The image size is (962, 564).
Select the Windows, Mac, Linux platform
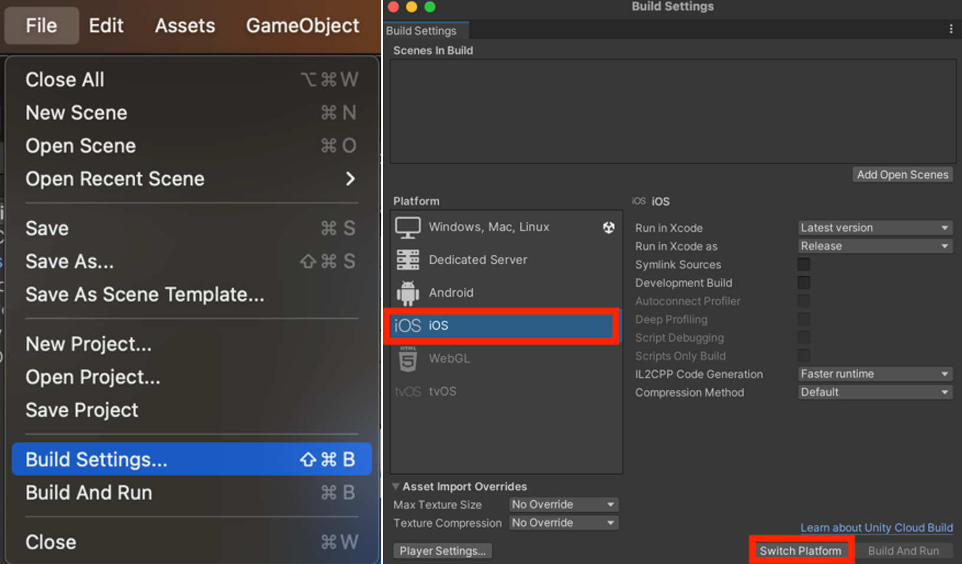click(489, 227)
